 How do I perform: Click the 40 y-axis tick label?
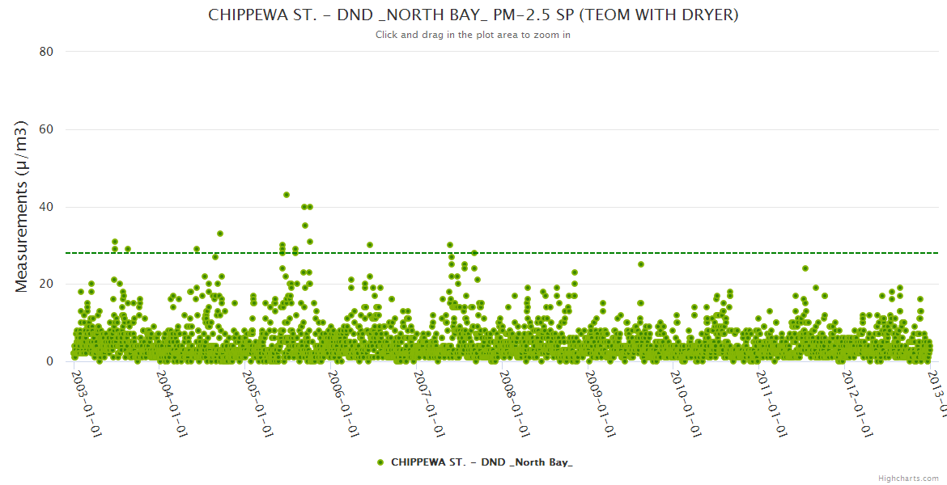tap(46, 207)
